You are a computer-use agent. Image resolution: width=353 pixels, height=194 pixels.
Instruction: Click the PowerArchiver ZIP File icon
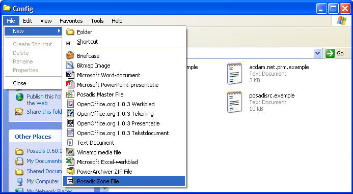coord(70,171)
